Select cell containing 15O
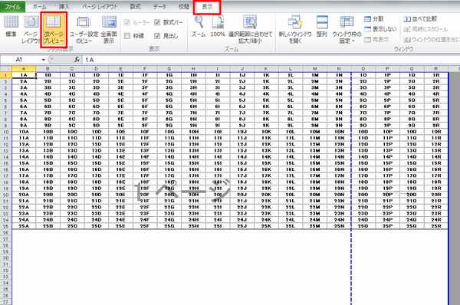Screen dimensions: 460x305 point(363,163)
